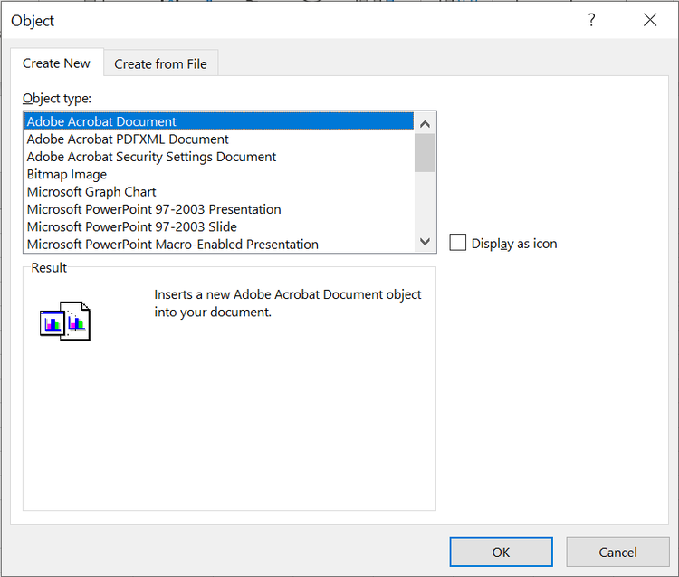The height and width of the screenshot is (577, 679).
Task: Select the Create New tab
Action: (x=56, y=63)
